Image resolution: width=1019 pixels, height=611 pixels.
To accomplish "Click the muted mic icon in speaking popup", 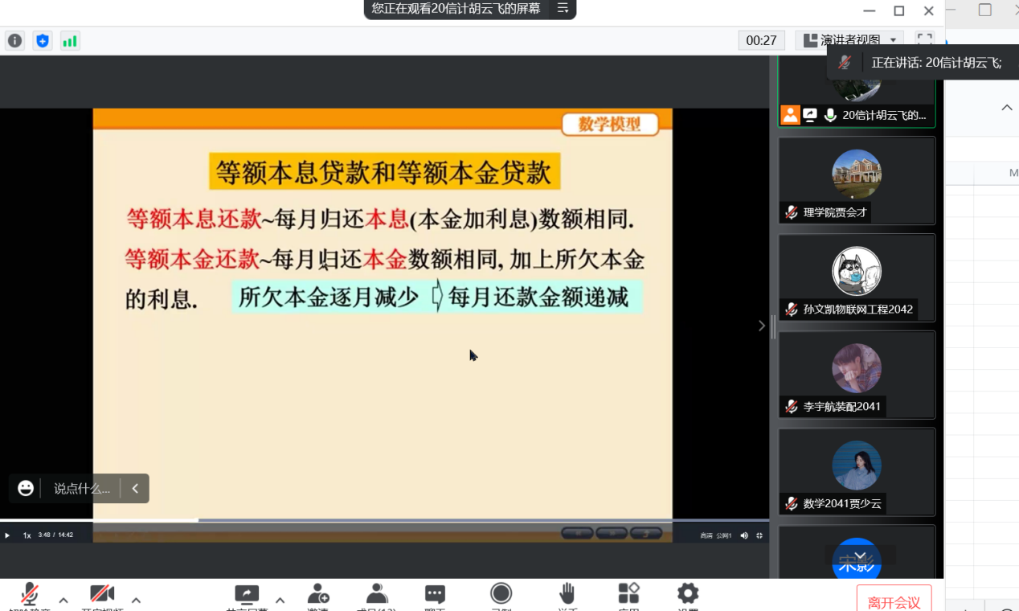I will click(844, 62).
